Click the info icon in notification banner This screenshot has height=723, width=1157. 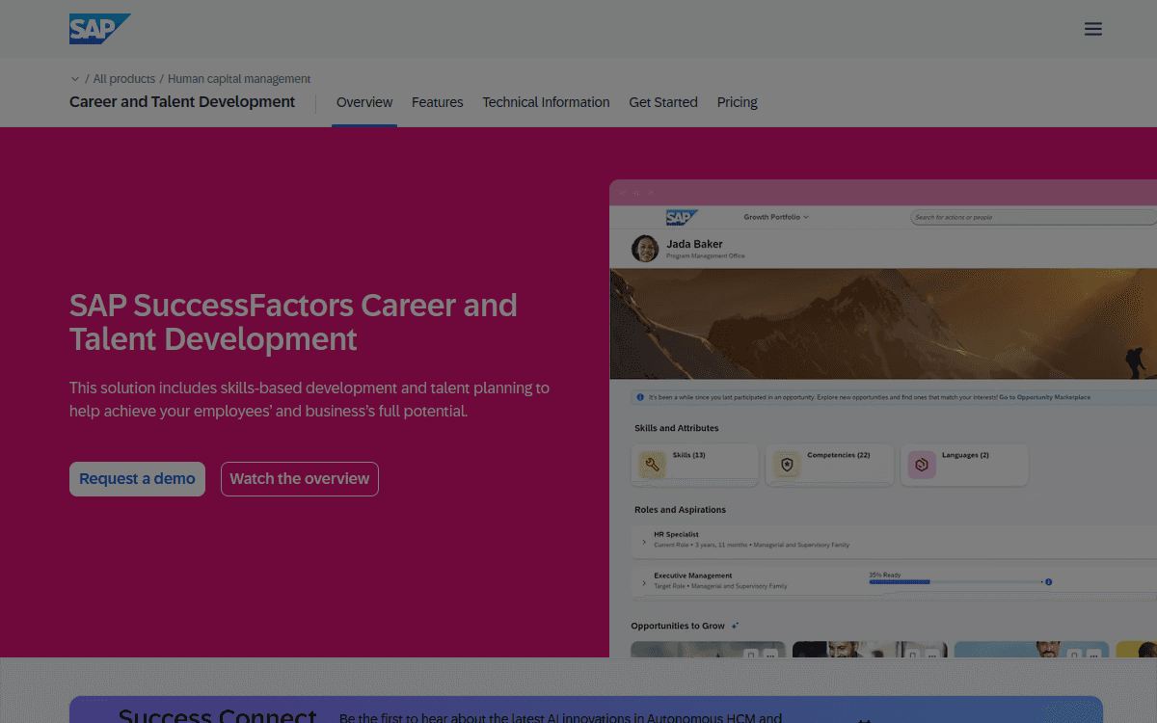(640, 397)
